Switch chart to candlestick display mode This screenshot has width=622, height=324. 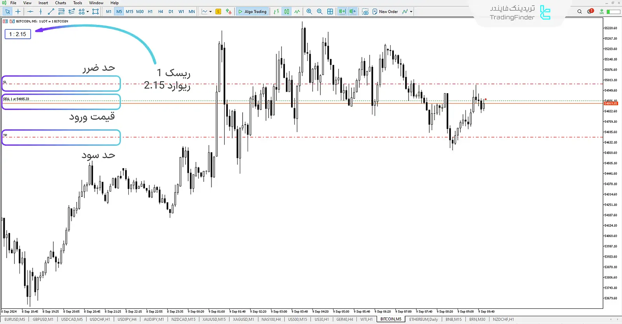[287, 12]
